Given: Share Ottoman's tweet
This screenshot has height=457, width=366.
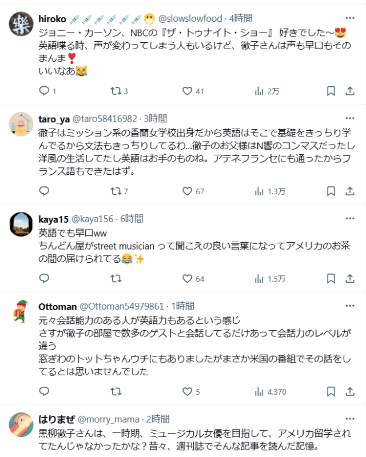Looking at the screenshot, I should (x=348, y=391).
